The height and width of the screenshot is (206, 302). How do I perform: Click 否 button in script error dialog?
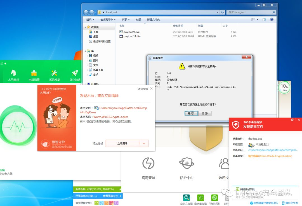click(x=204, y=113)
